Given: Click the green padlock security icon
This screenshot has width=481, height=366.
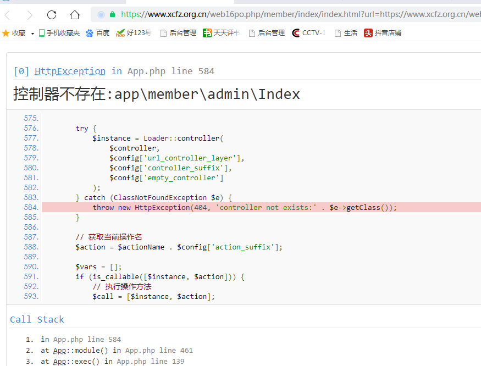Looking at the screenshot, I should tap(113, 15).
